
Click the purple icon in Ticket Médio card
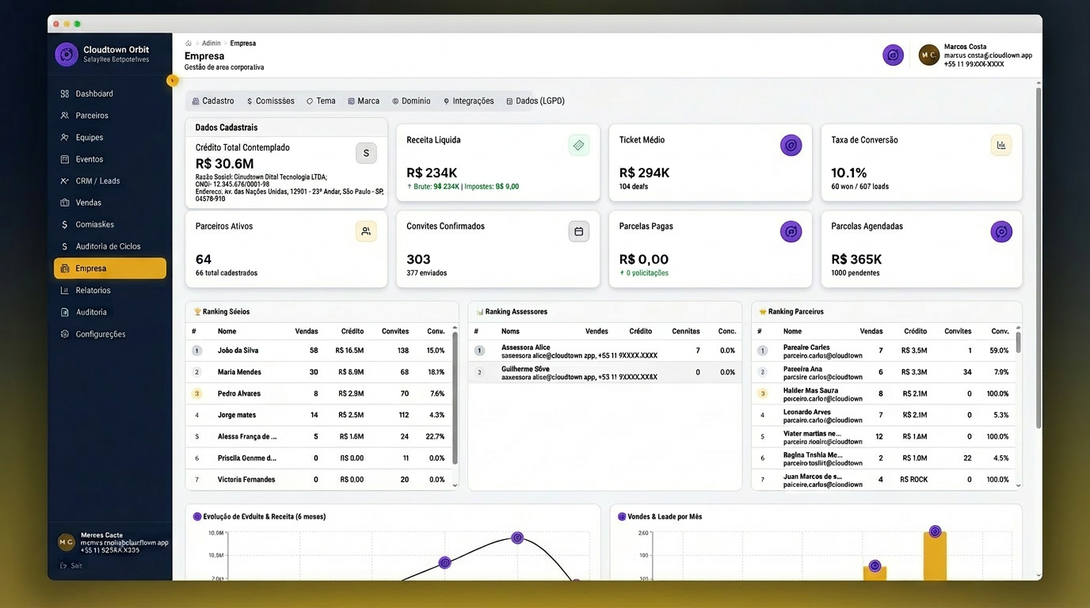pos(791,146)
